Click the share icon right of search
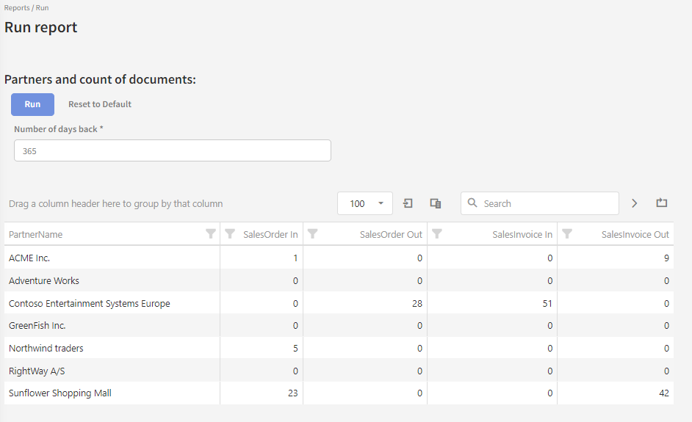 coord(661,203)
